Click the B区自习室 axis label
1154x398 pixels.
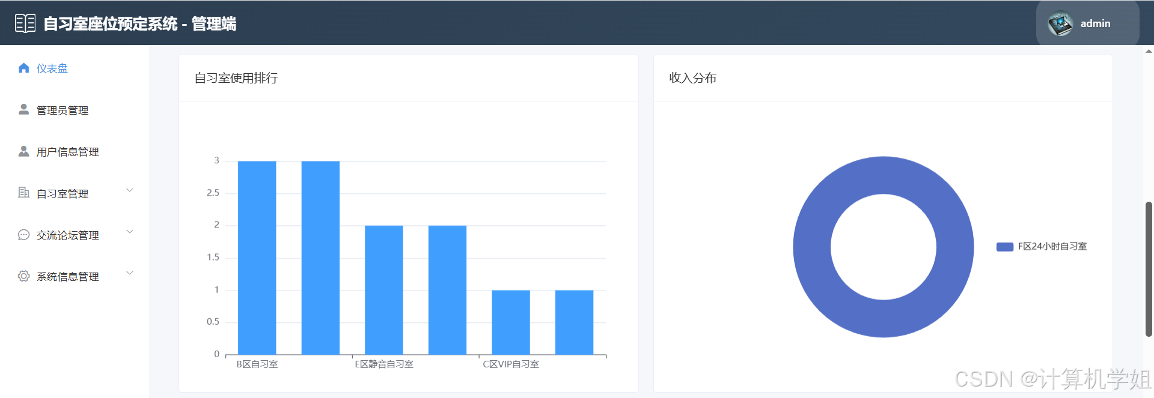coord(257,364)
